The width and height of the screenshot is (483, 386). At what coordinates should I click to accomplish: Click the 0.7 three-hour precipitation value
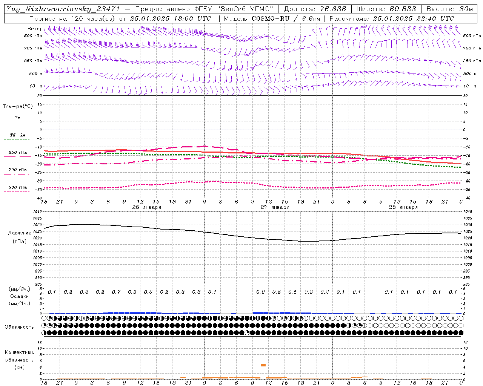[x=116, y=292]
